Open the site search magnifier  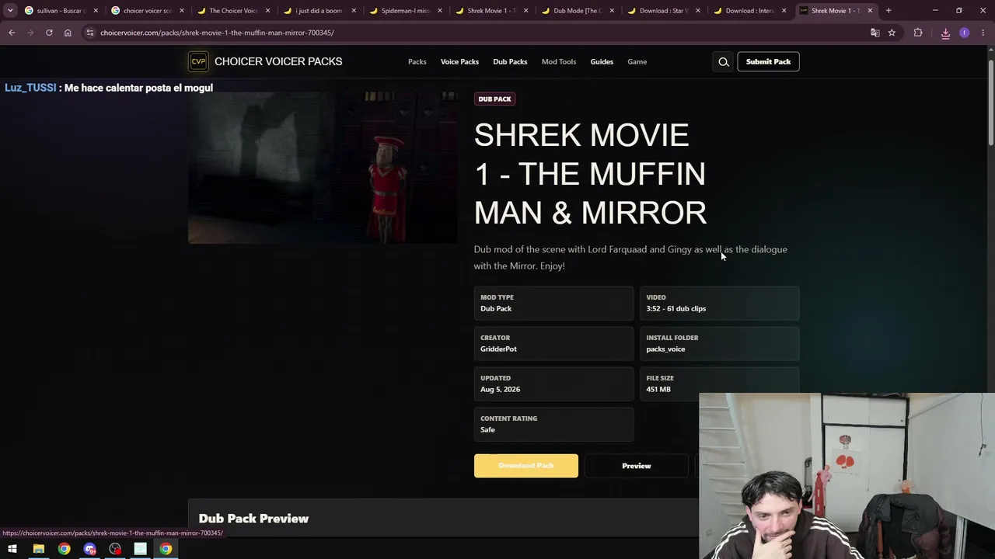[x=724, y=62]
